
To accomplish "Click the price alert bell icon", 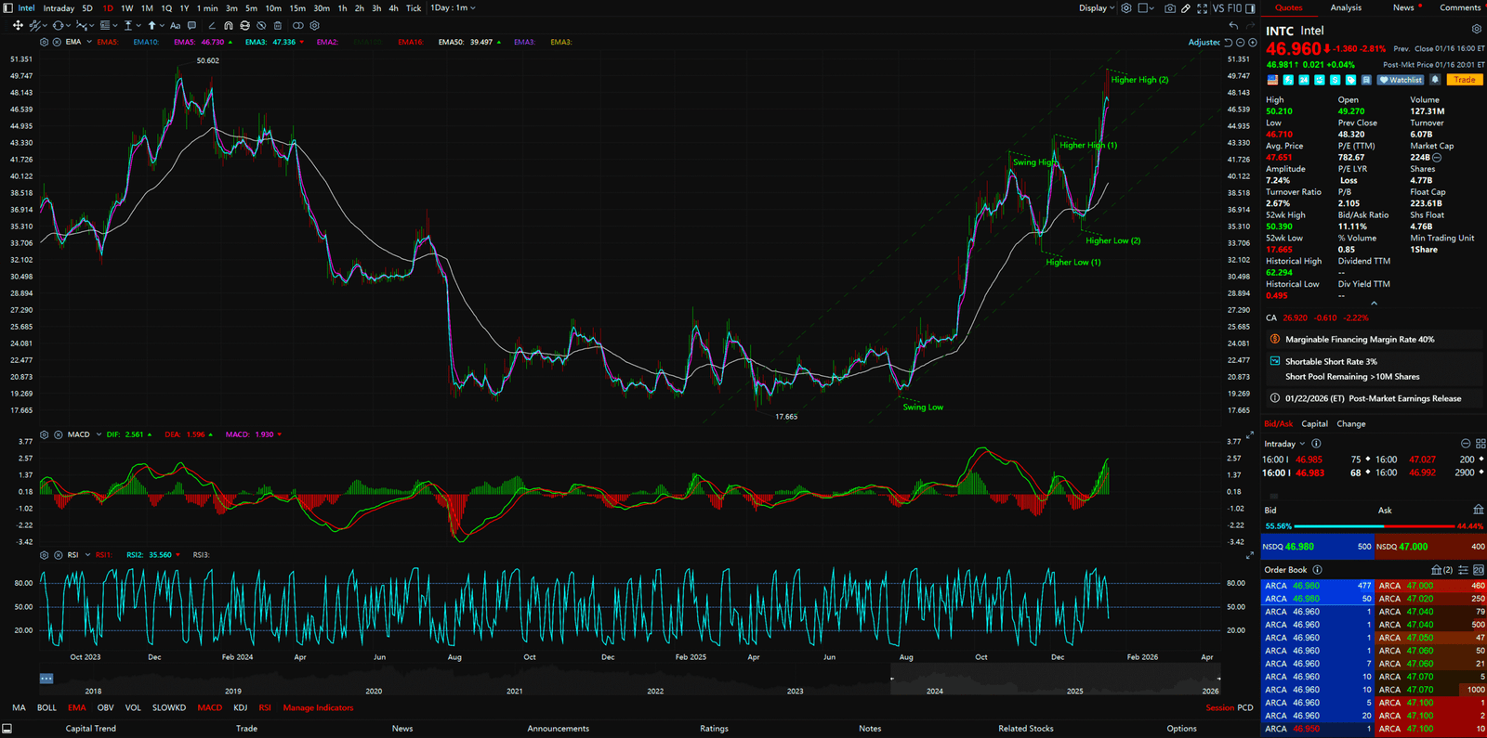I will pos(1435,80).
